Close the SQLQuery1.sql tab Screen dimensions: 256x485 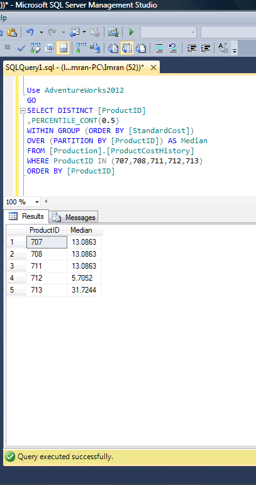tap(153, 67)
